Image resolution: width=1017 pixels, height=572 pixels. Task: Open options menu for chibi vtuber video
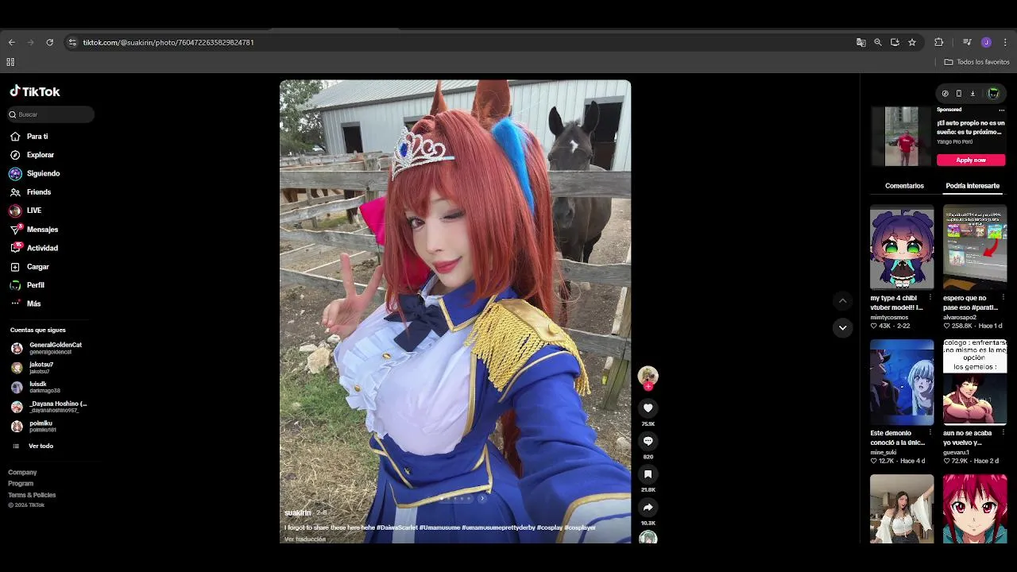tap(930, 298)
